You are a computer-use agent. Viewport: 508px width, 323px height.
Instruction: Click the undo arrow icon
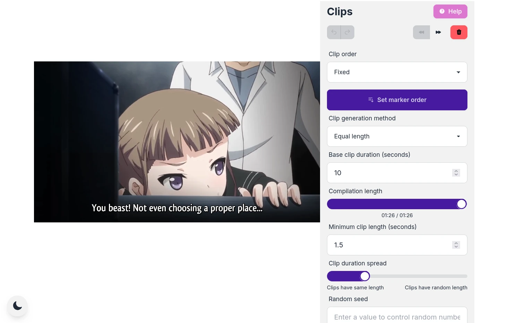pyautogui.click(x=334, y=32)
